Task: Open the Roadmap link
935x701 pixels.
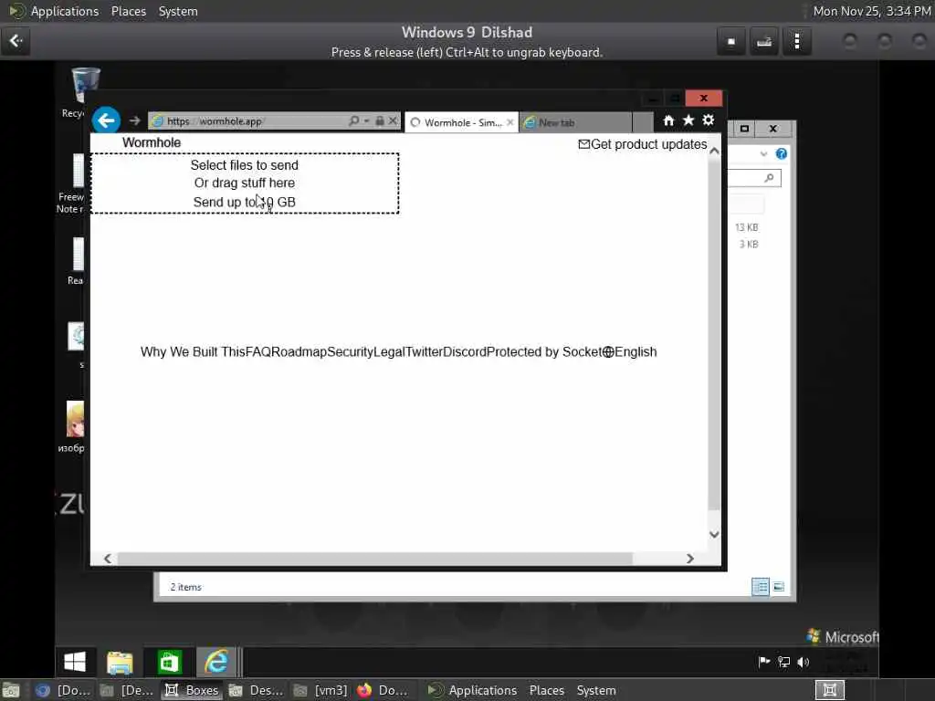Action: [299, 351]
